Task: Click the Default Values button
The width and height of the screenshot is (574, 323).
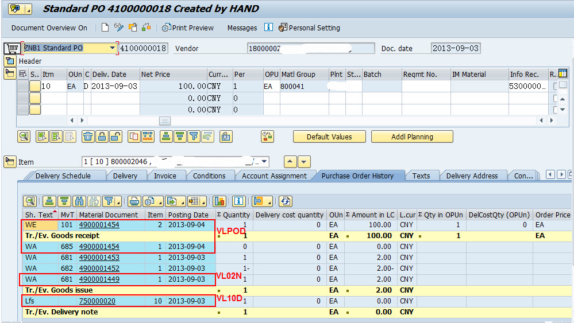Action: [x=329, y=137]
